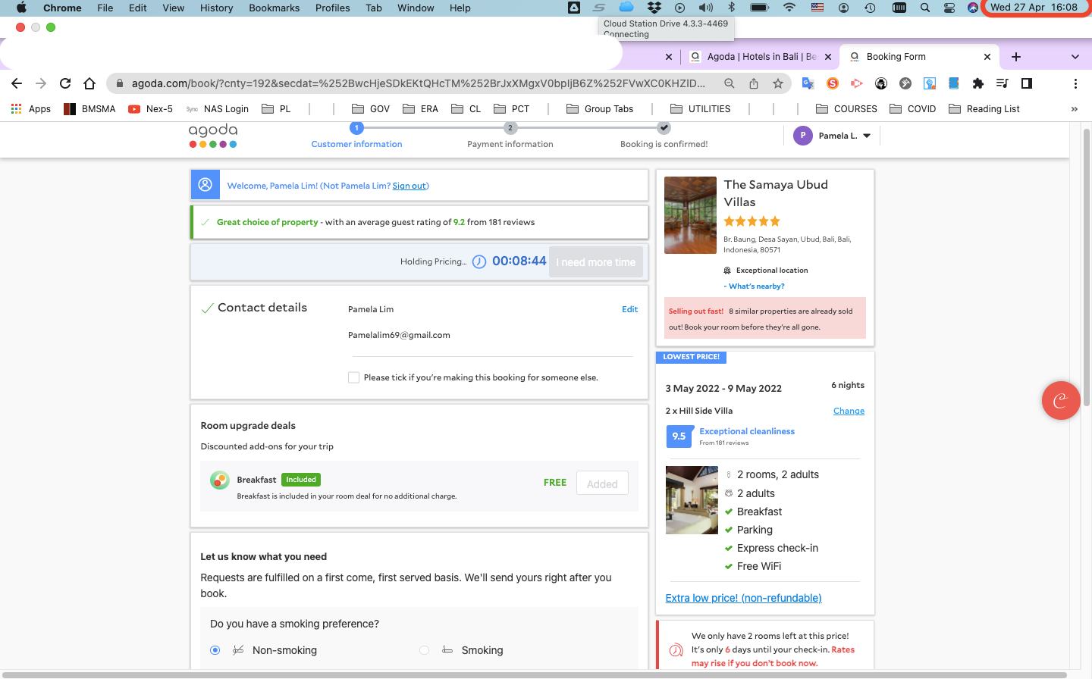Go back to the previous page
This screenshot has height=679, width=1092.
coord(17,83)
